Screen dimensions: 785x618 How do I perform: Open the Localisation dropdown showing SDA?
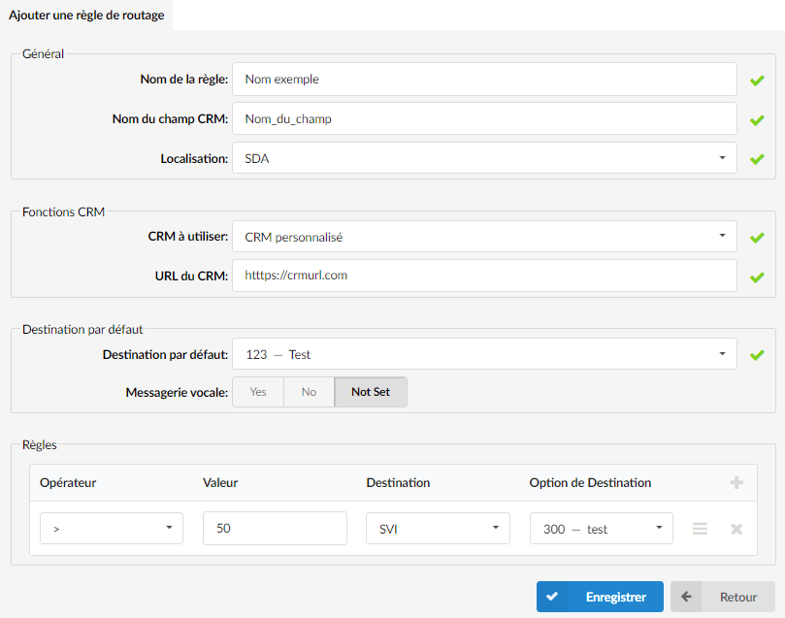click(484, 158)
